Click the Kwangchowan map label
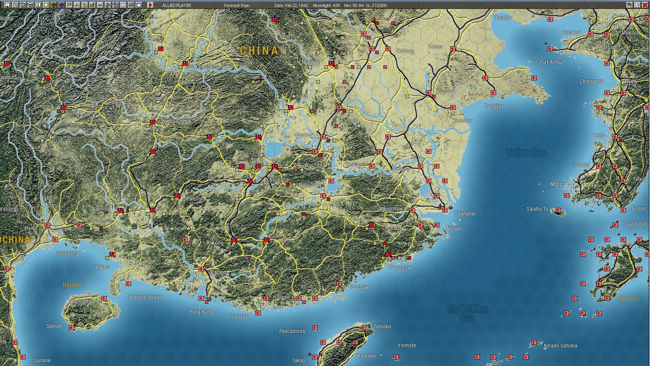Image resolution: width=650 pixels, height=366 pixels. (146, 297)
